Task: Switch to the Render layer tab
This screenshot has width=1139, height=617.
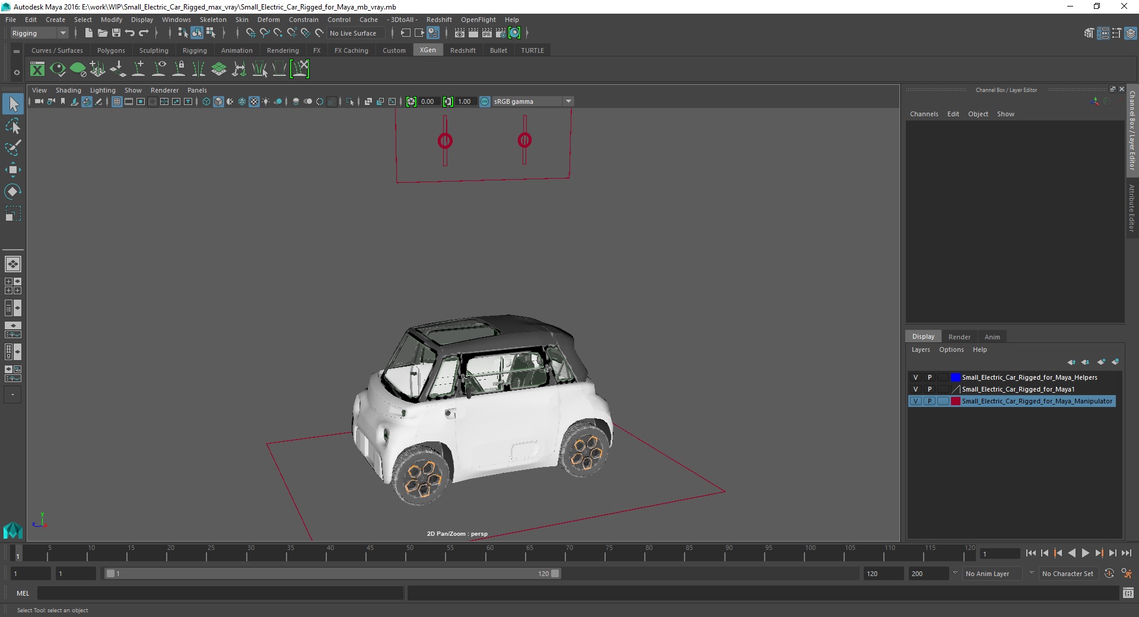Action: [959, 337]
